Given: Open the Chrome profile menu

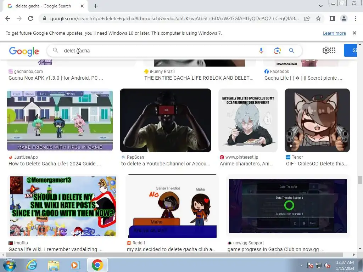Looking at the screenshot, I should point(344,18).
